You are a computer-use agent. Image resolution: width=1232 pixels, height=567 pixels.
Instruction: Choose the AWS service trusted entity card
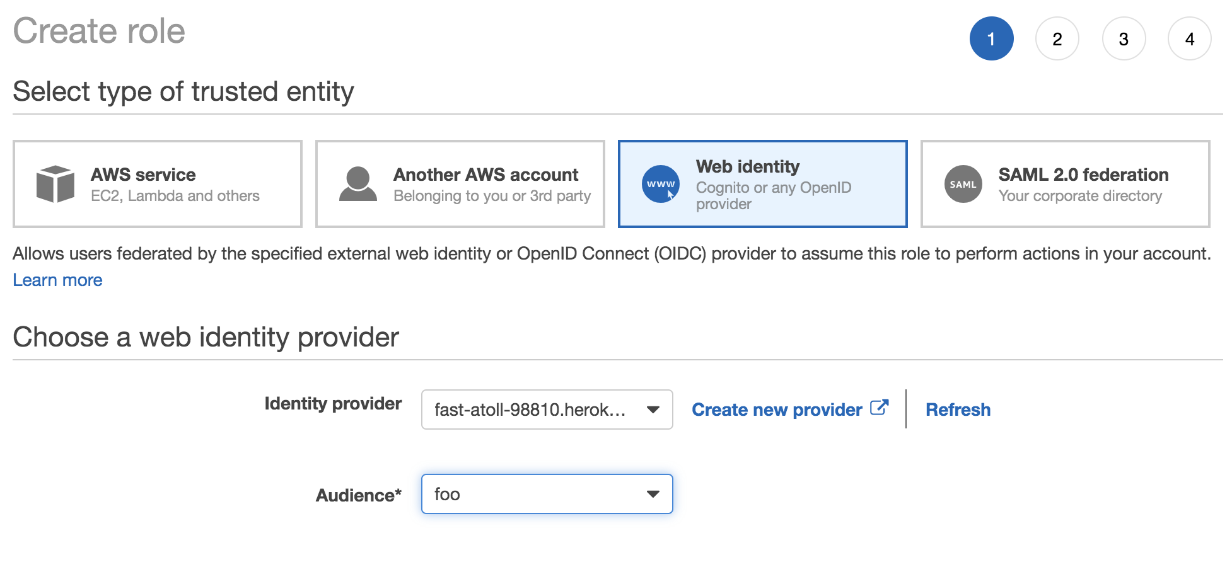pos(158,184)
